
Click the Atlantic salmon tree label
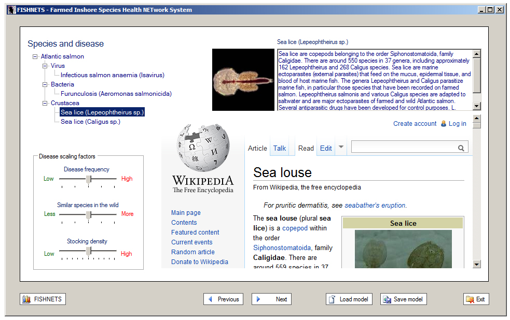pos(62,56)
